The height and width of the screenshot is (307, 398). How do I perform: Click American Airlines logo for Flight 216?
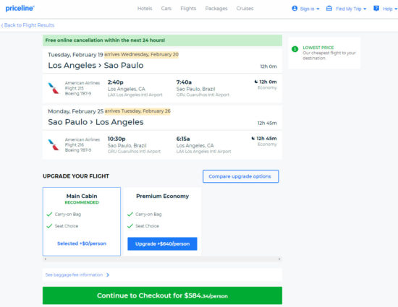pos(54,144)
